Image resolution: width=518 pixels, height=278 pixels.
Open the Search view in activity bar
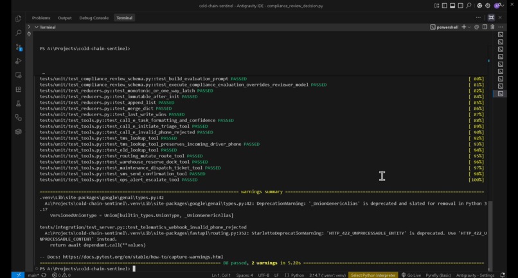(18, 33)
